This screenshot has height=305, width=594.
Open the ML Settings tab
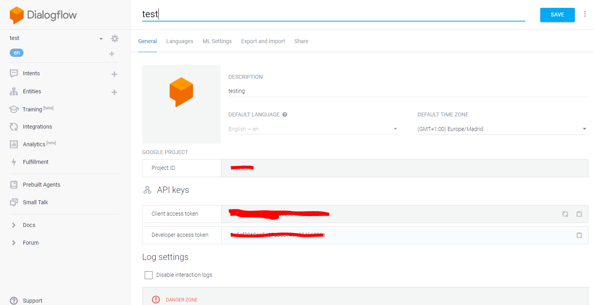(217, 41)
